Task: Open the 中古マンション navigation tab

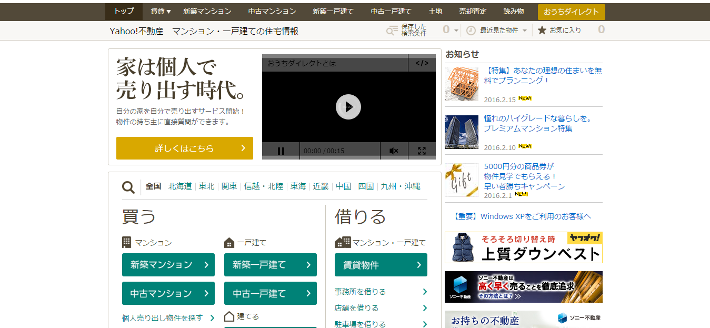Action: (x=272, y=11)
